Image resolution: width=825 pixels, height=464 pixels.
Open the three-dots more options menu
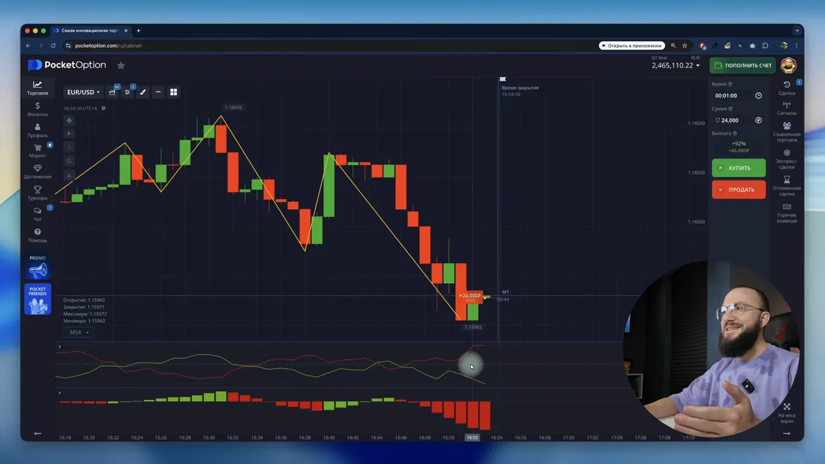158,92
